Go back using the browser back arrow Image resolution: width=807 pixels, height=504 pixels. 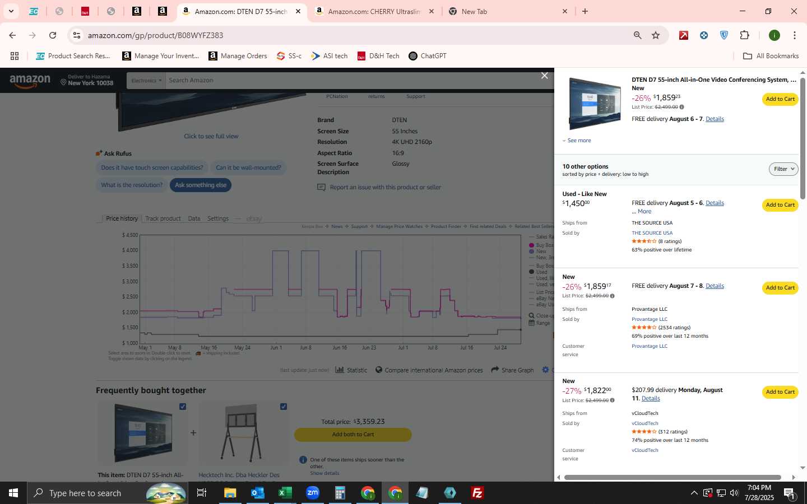point(12,35)
